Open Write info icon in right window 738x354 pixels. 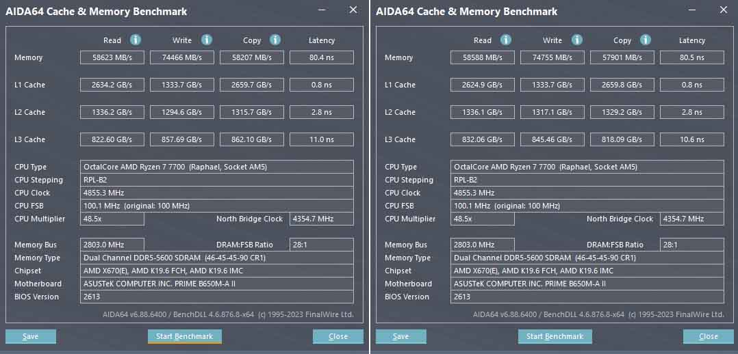[577, 40]
